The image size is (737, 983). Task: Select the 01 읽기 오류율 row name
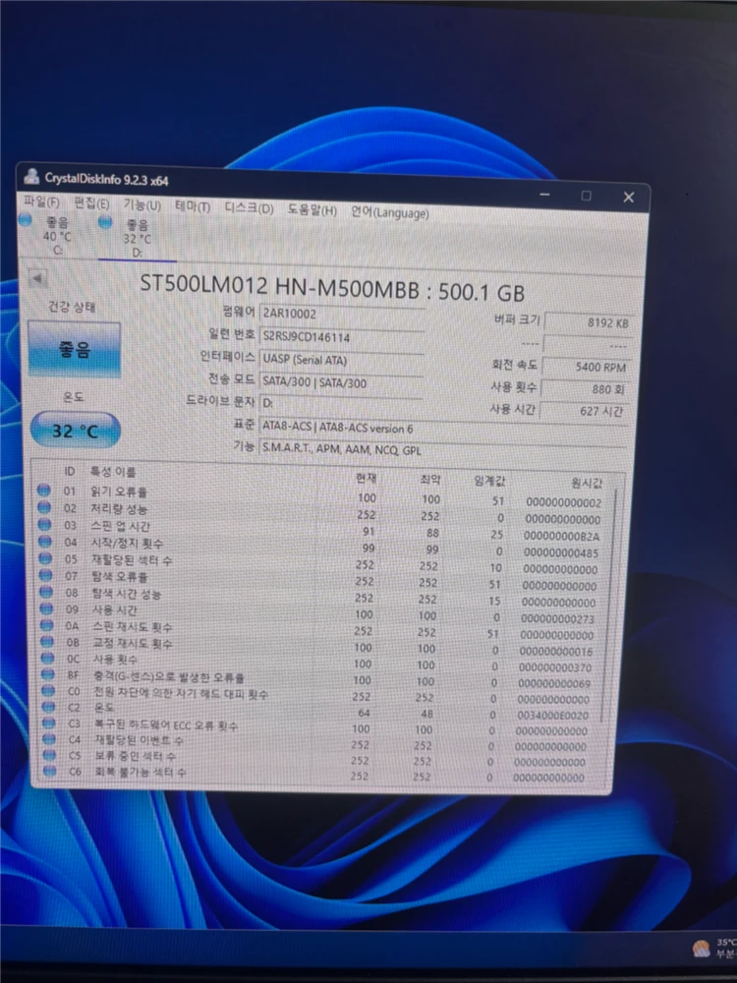[x=119, y=491]
